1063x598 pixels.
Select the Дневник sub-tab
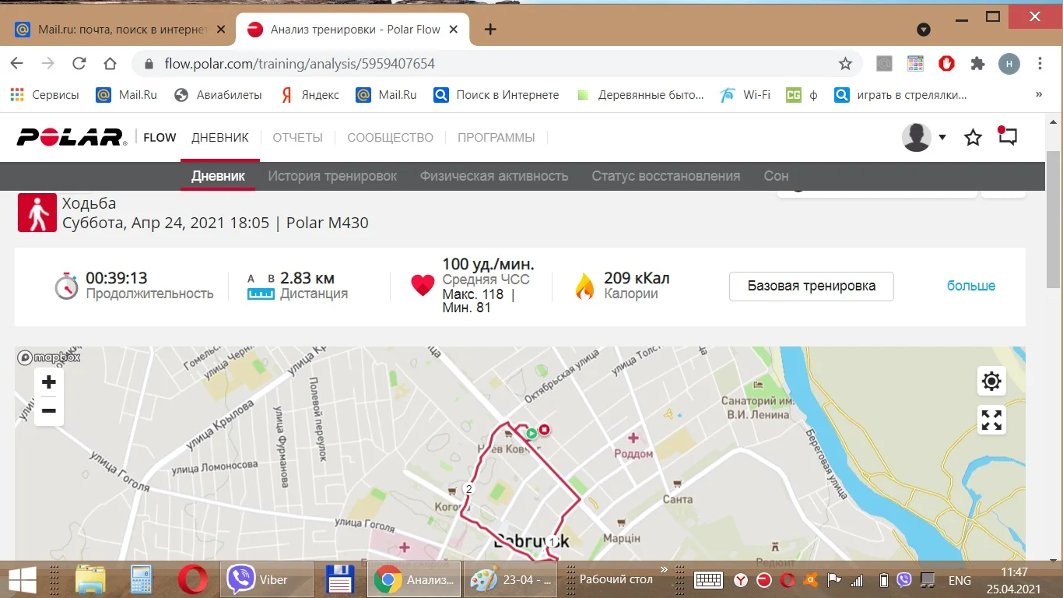218,176
